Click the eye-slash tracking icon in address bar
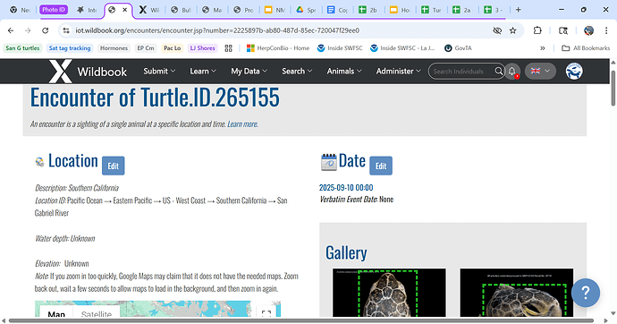The height and width of the screenshot is (324, 617). (x=497, y=30)
